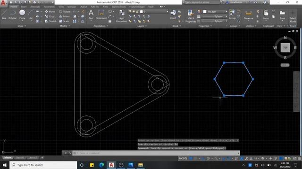Screen dimensions: 302x169
Task: Click Match Properties tool
Action: click(191, 16)
